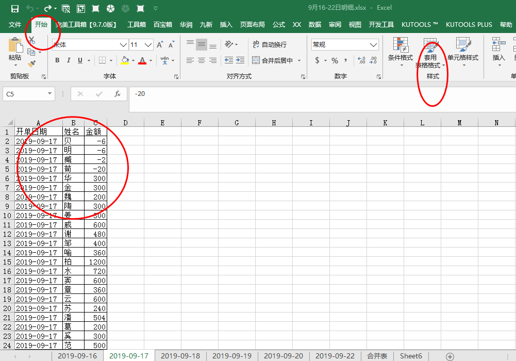This screenshot has width=516, height=361.
Task: Select cell with amount 1200
Action: point(95,262)
